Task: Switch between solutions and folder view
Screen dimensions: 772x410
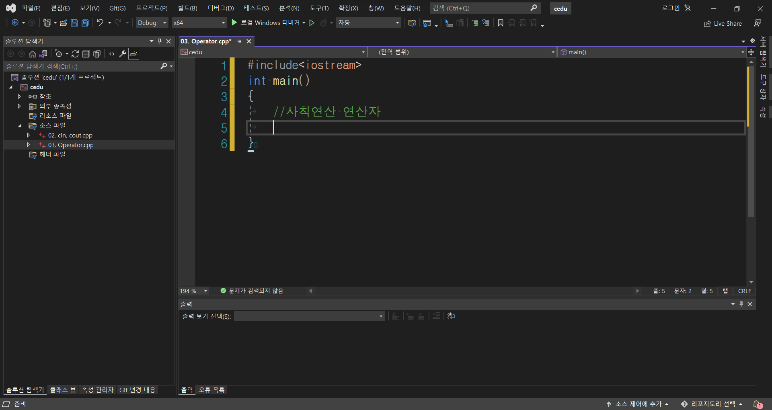Action: tap(43, 54)
